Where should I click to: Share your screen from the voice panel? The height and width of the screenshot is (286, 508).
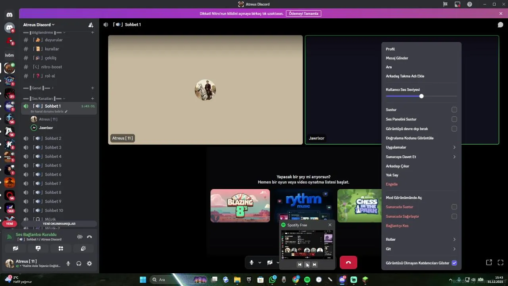(38, 248)
